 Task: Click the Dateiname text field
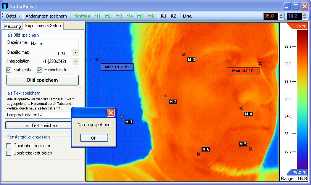click(54, 43)
